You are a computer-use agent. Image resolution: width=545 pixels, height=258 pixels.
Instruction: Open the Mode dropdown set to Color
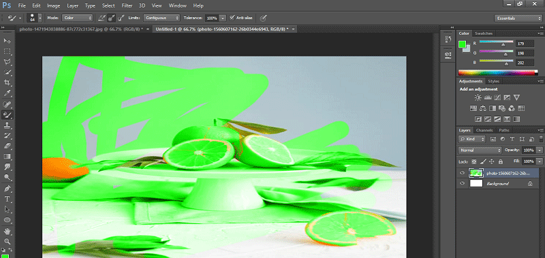pos(77,18)
